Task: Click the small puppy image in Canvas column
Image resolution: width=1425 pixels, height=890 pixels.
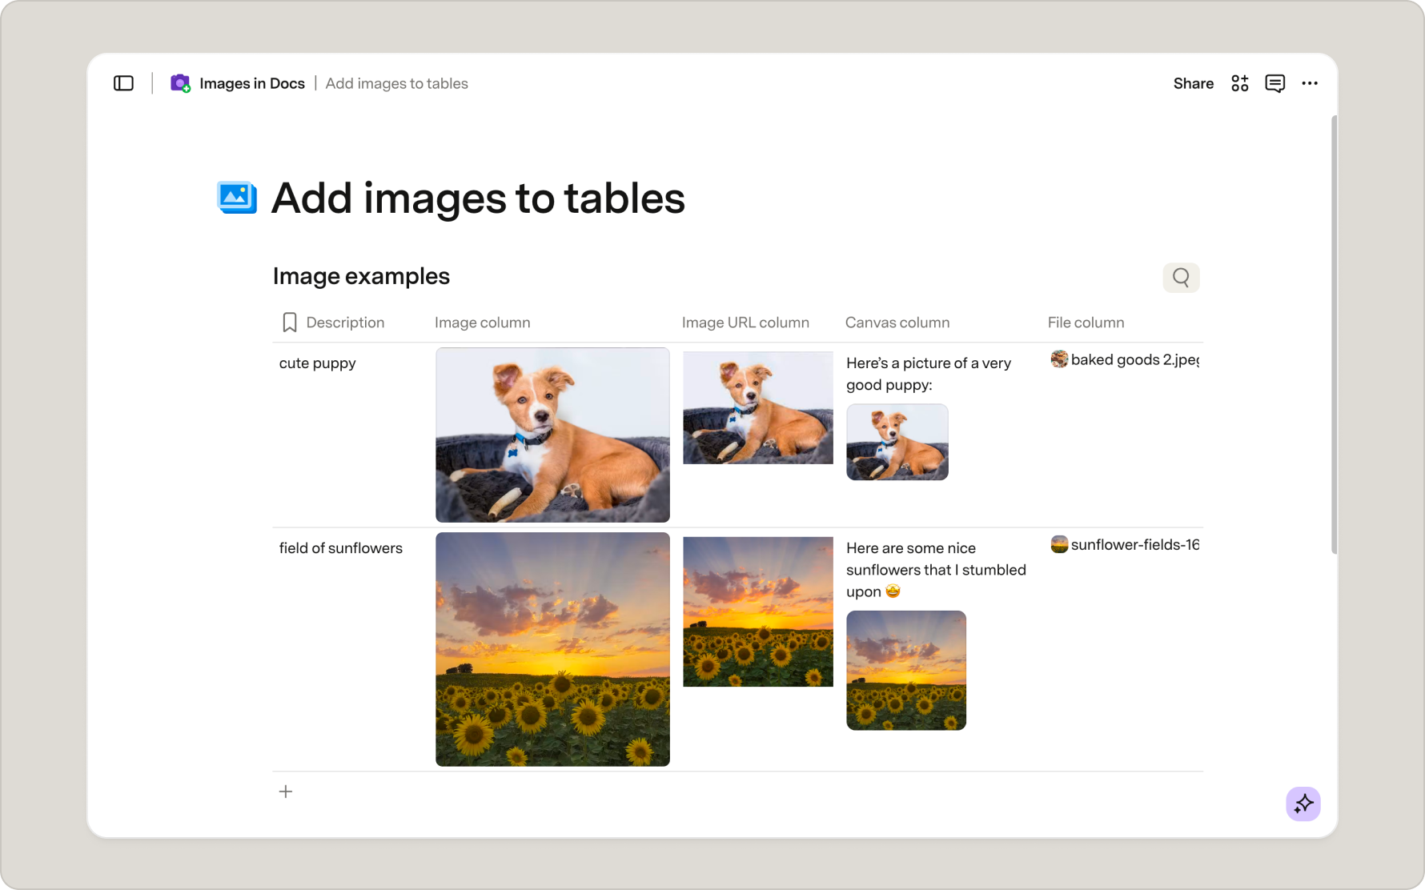Action: click(897, 442)
